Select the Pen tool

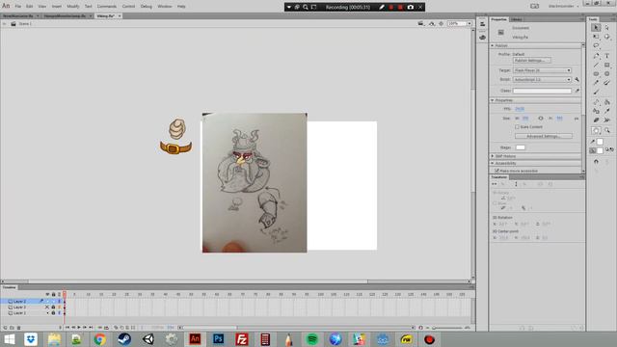pyautogui.click(x=596, y=56)
